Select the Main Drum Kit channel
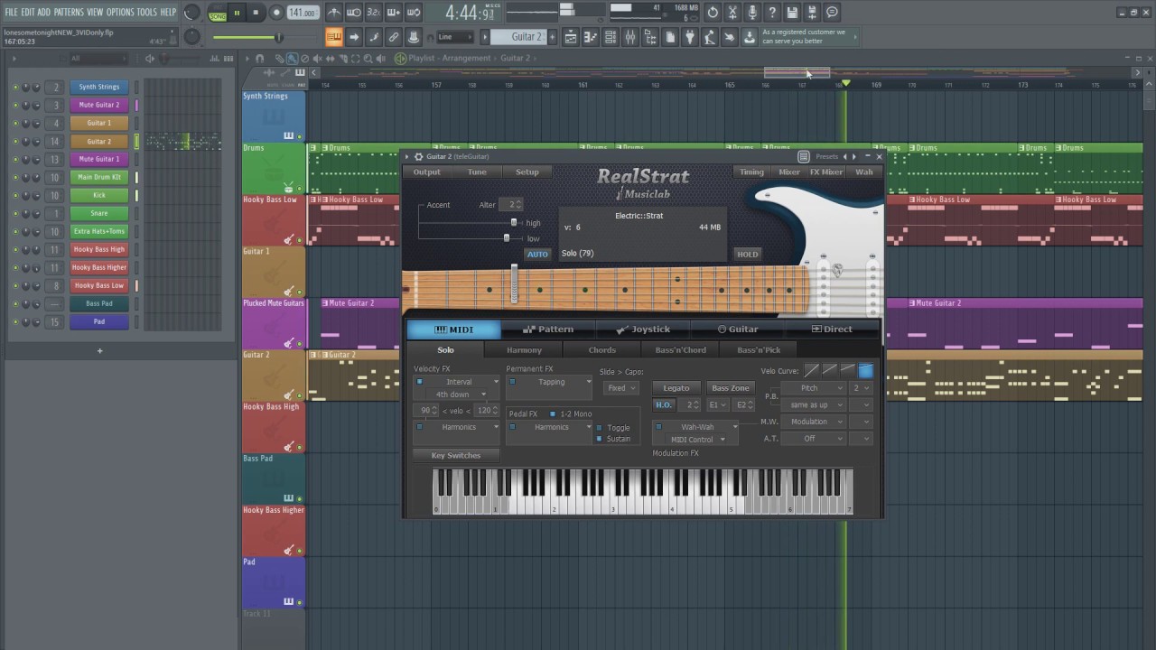The image size is (1156, 650). tap(99, 177)
